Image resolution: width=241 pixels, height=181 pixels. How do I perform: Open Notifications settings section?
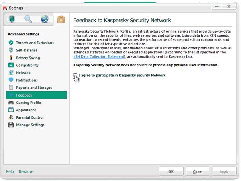pos(27,80)
